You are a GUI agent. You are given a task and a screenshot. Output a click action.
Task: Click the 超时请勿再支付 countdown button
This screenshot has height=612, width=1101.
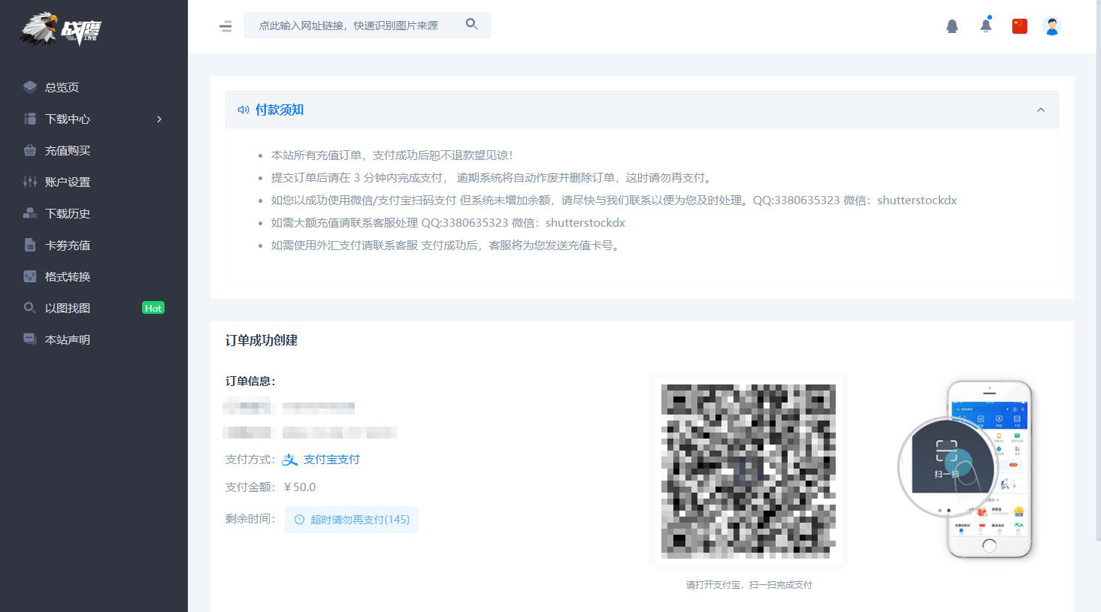pyautogui.click(x=352, y=520)
